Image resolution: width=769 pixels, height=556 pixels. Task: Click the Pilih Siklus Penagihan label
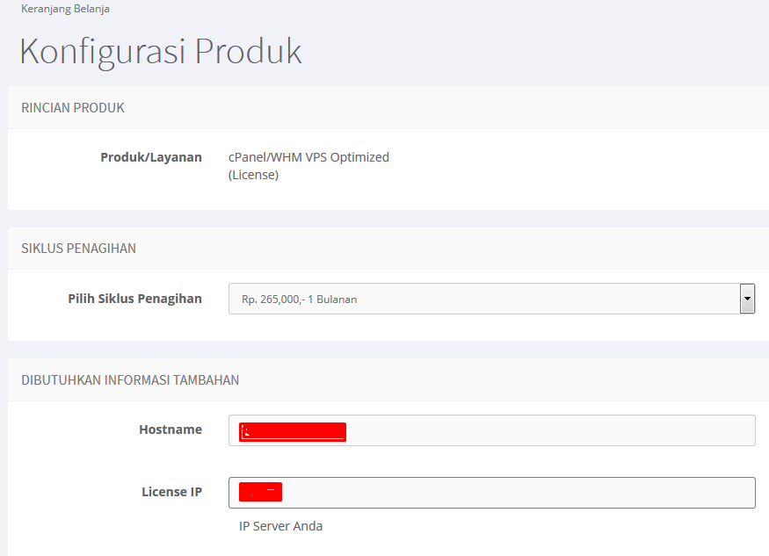click(x=134, y=299)
